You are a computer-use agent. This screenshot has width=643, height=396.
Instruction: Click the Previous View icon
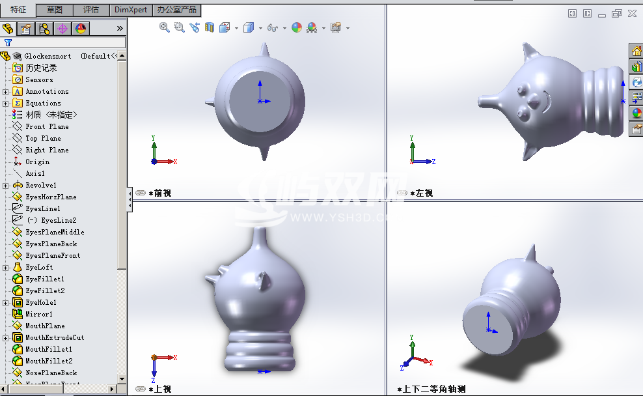pos(195,27)
